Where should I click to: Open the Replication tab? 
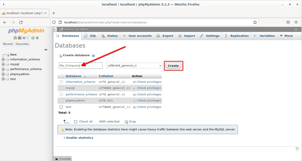tap(236, 36)
